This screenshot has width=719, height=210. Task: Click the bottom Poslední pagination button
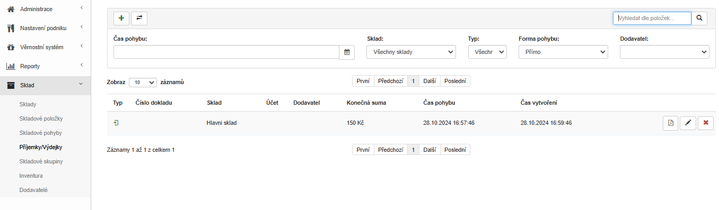click(455, 150)
